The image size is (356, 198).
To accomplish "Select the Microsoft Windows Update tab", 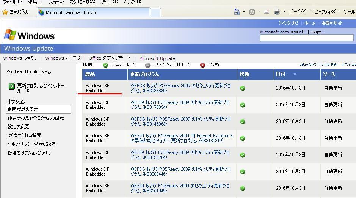I will [93, 13].
